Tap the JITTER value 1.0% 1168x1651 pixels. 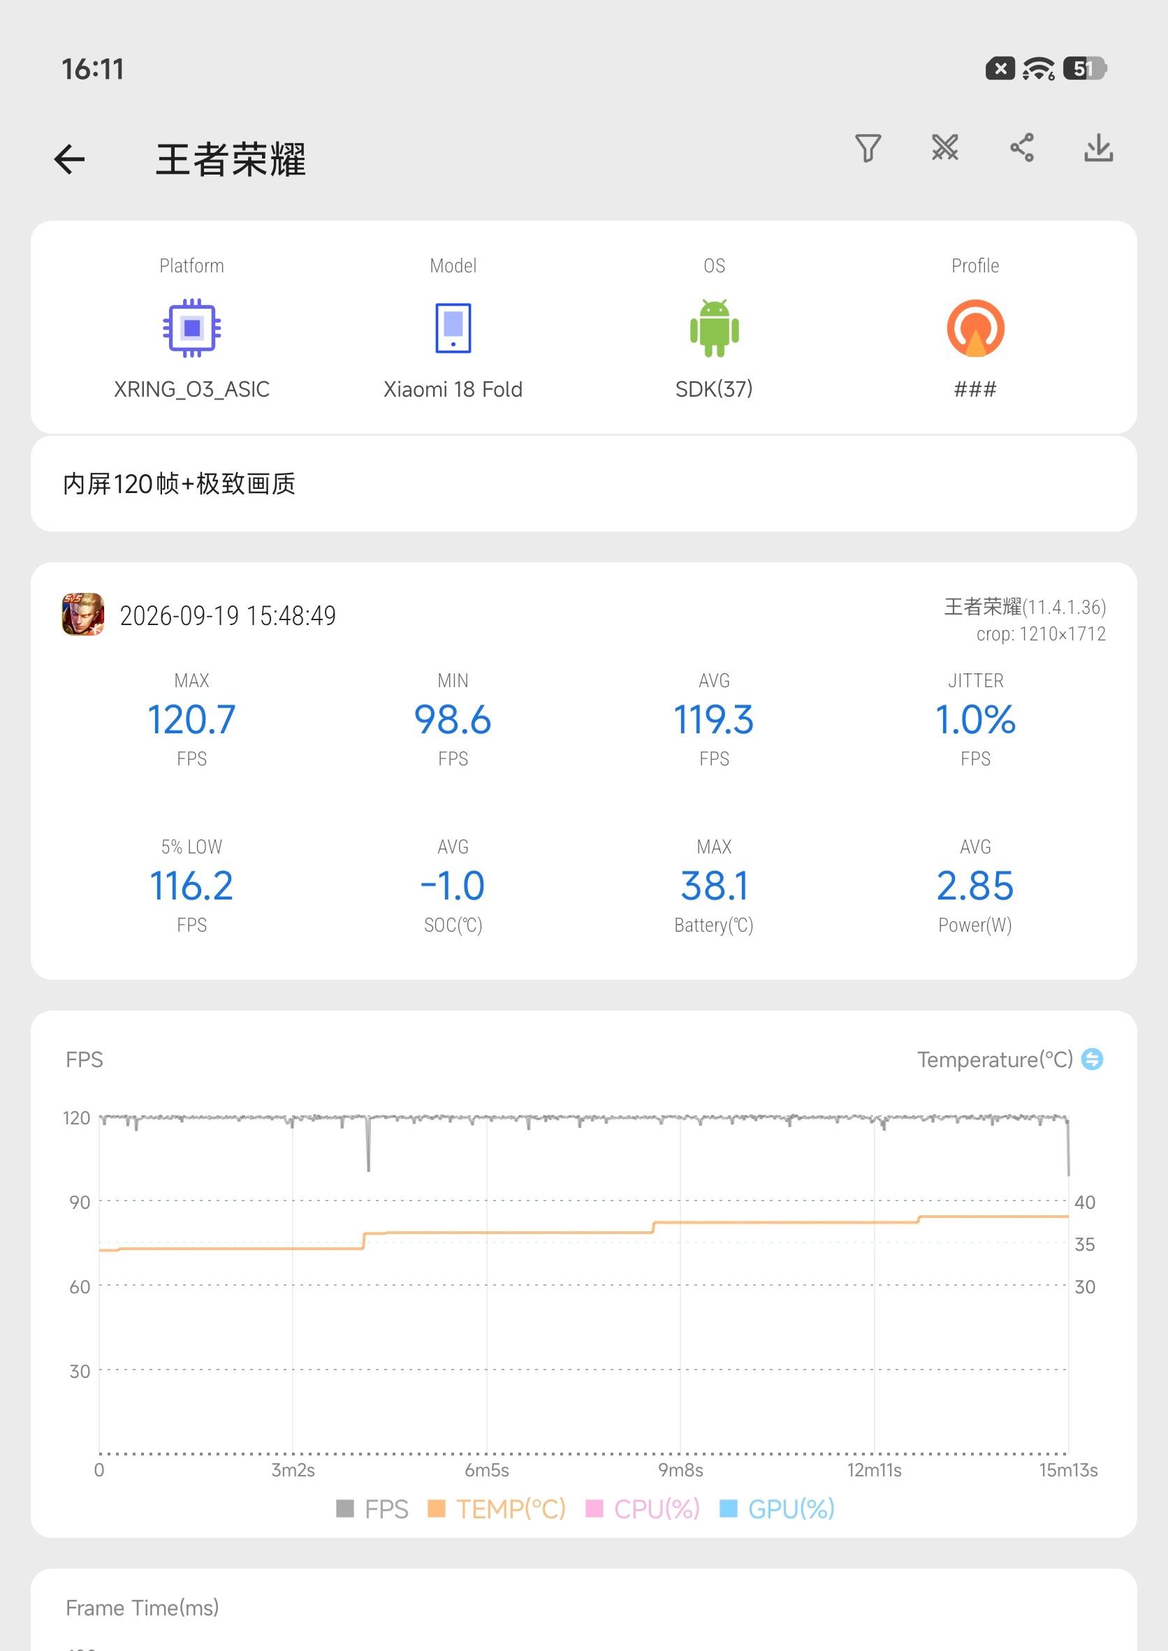tap(975, 719)
